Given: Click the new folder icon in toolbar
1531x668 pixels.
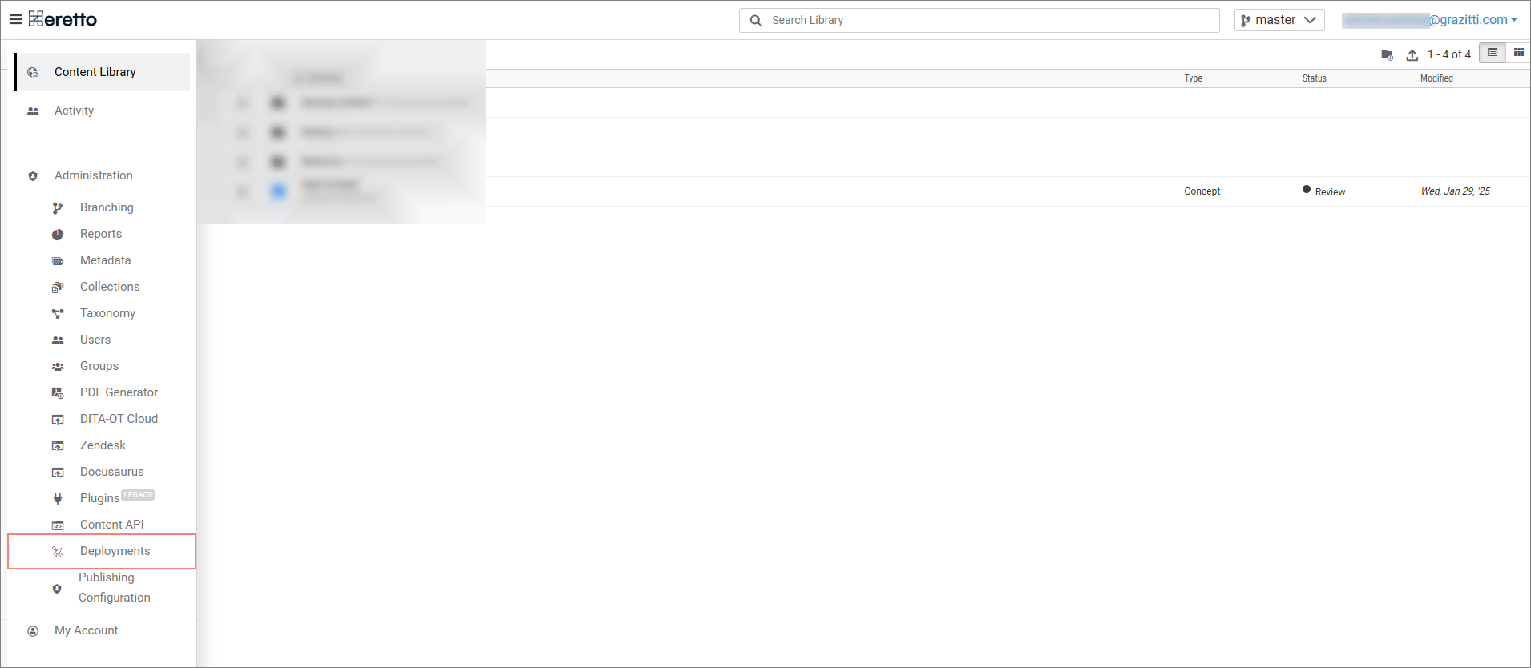Looking at the screenshot, I should pos(1387,54).
